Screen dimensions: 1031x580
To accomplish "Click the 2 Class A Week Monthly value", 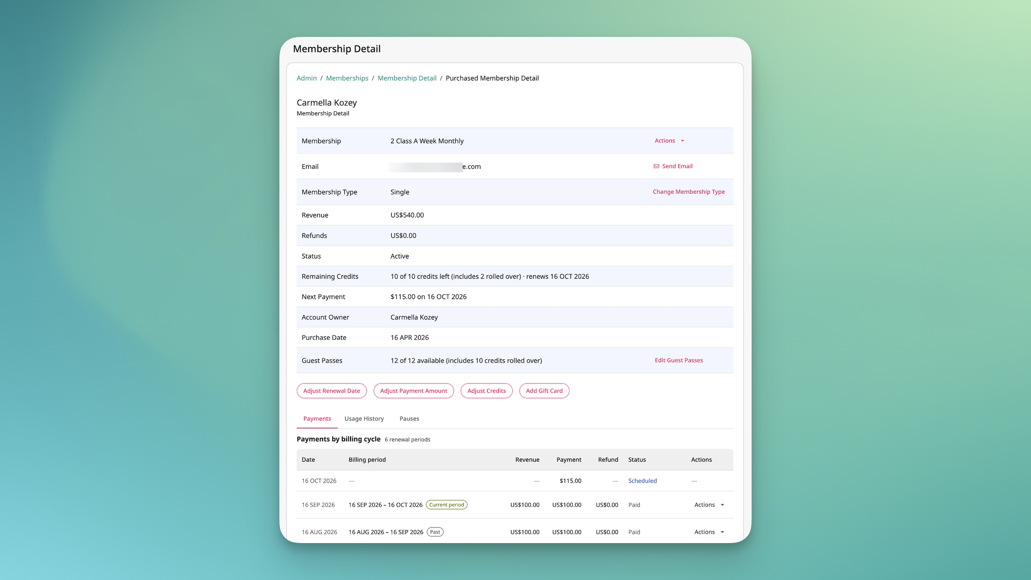I will [427, 141].
